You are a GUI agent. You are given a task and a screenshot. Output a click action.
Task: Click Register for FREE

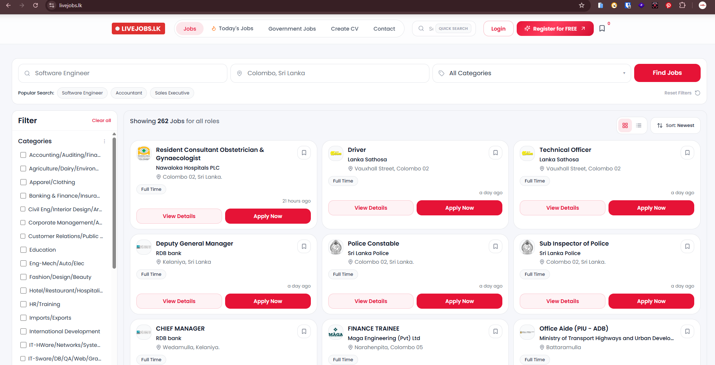click(x=555, y=29)
